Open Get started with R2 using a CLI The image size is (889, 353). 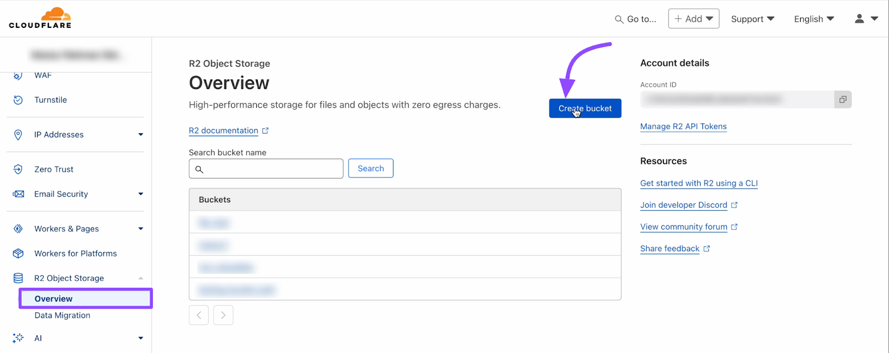699,183
